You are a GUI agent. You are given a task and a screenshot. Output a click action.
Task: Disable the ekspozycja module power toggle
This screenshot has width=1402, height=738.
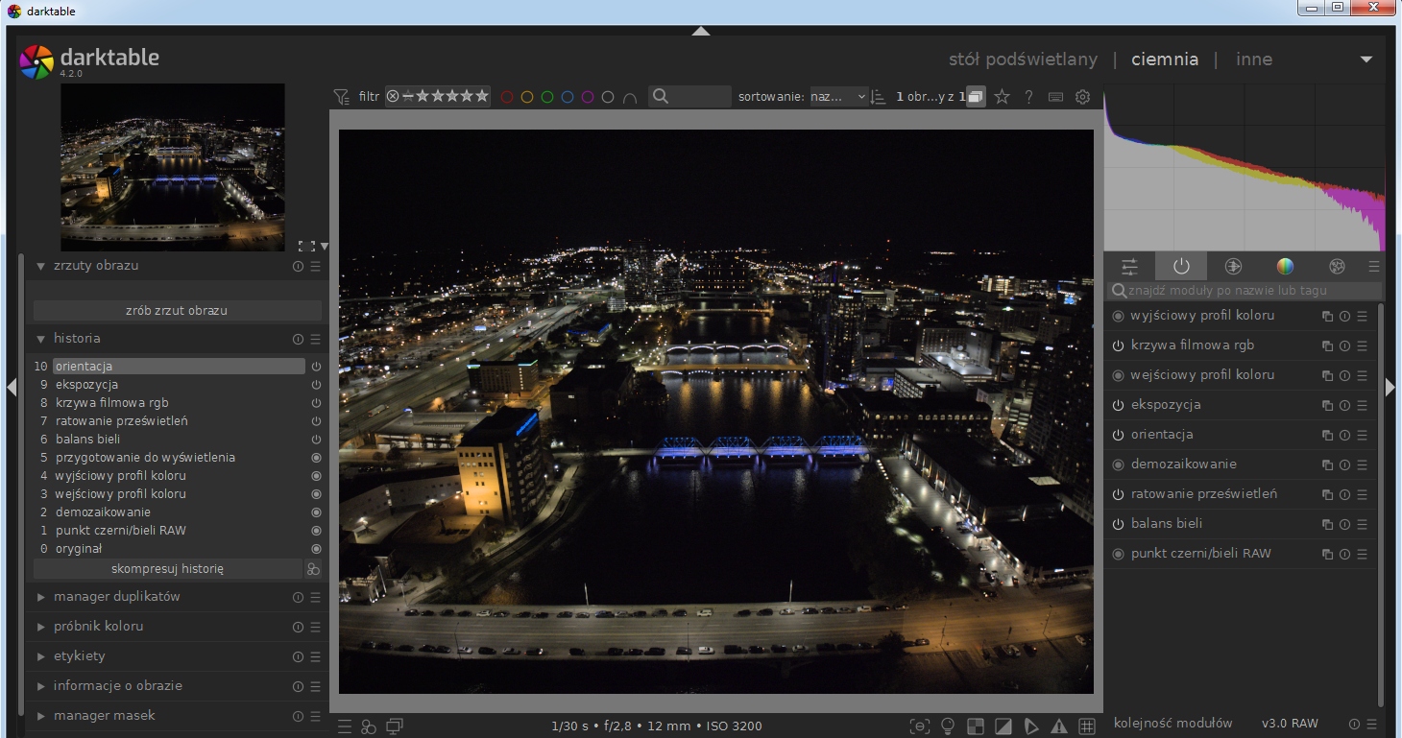pos(1118,405)
